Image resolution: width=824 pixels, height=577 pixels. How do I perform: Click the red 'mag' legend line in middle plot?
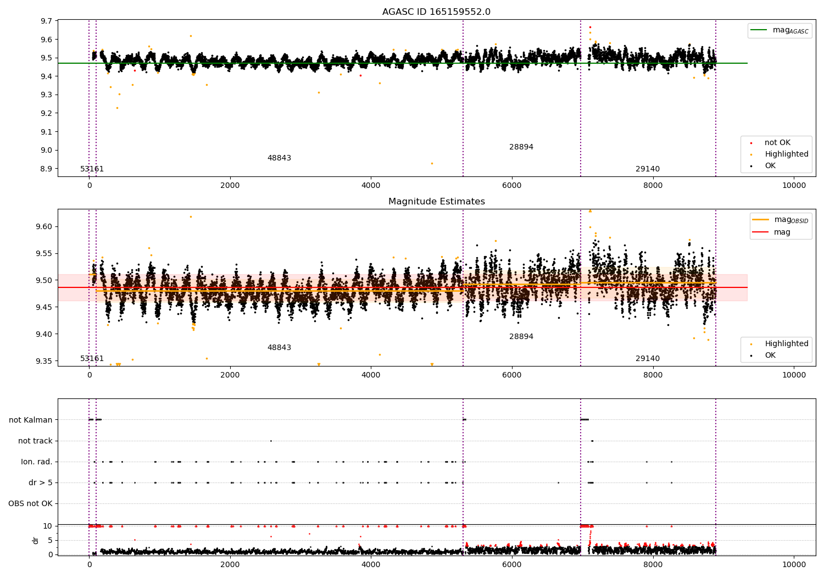tap(761, 232)
